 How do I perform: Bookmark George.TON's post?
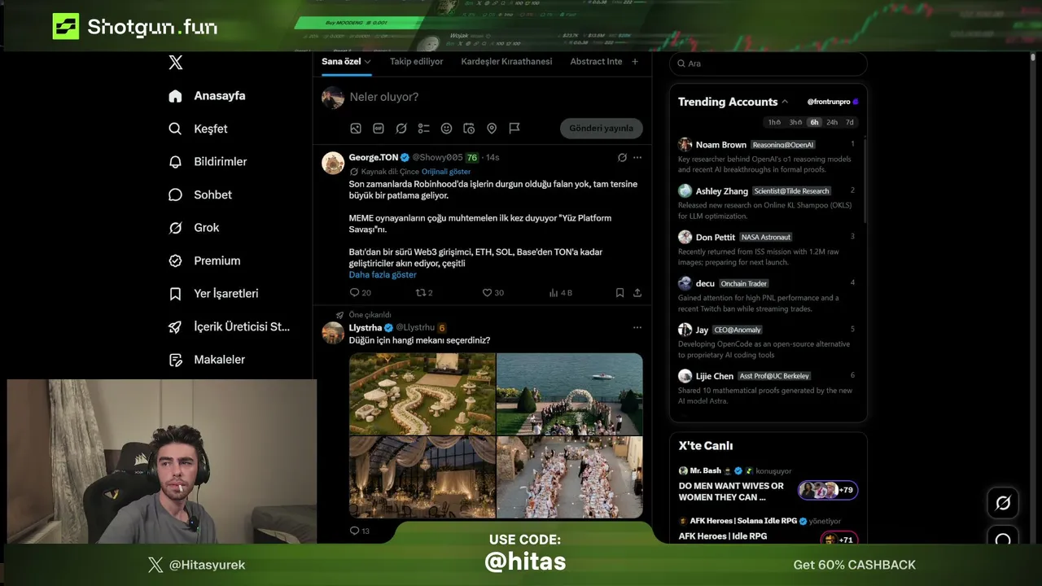(x=620, y=293)
